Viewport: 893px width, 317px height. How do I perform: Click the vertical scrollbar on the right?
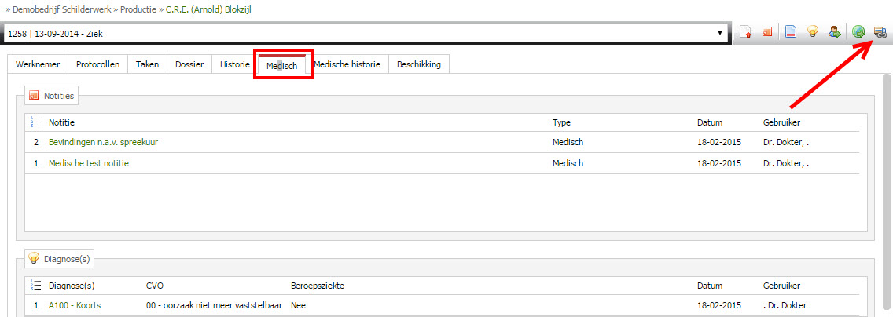point(887,193)
